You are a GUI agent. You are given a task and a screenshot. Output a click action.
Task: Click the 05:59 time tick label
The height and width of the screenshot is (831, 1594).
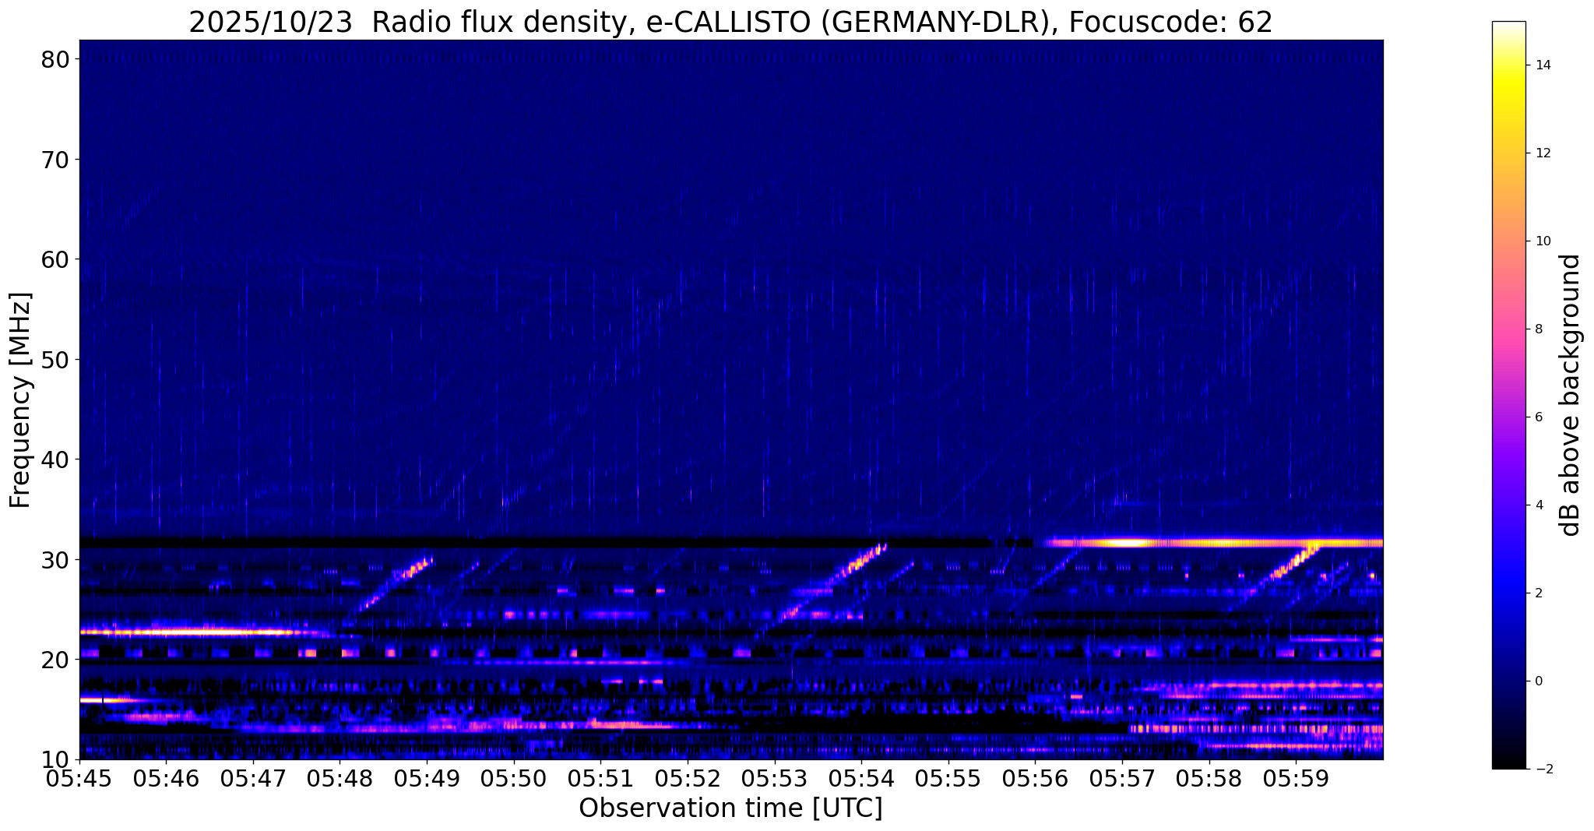tap(1296, 780)
